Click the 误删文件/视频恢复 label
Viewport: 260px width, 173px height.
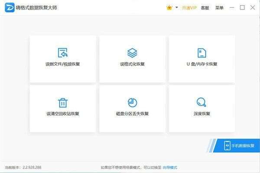pos(63,64)
